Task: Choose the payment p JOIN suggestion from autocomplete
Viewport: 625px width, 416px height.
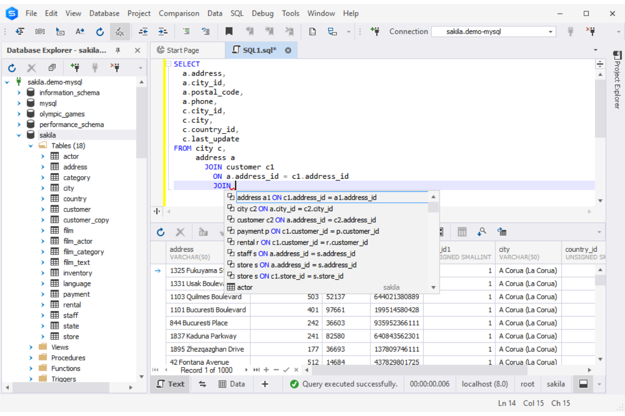Action: coord(304,231)
